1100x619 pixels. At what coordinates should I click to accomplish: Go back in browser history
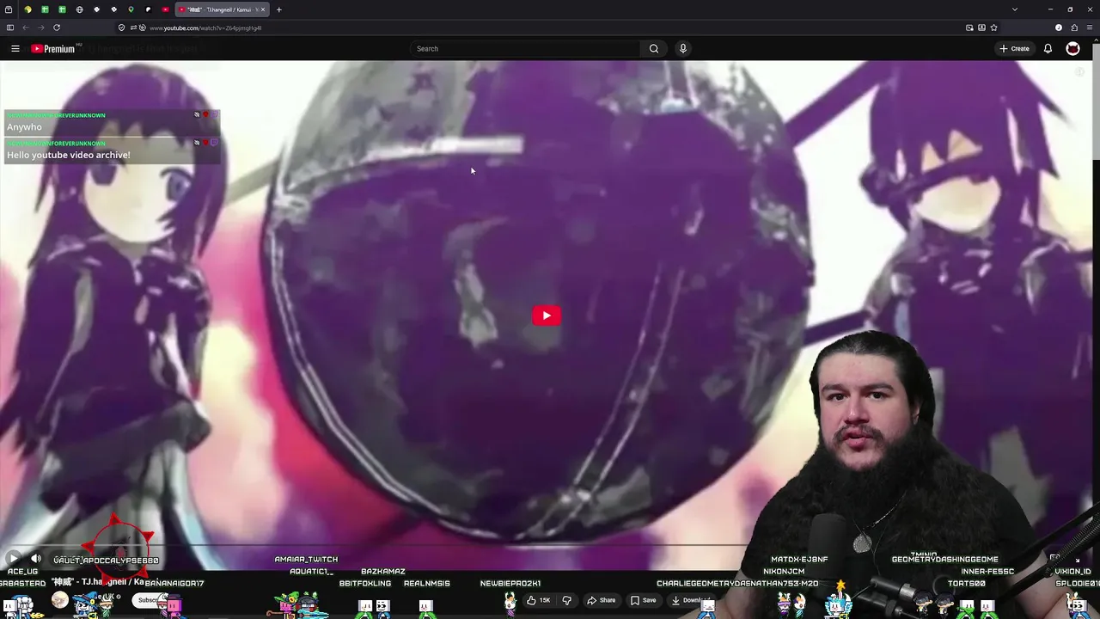click(x=26, y=28)
